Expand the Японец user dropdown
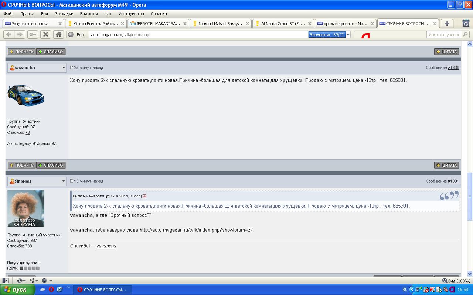The height and width of the screenshot is (295, 473). [64, 181]
